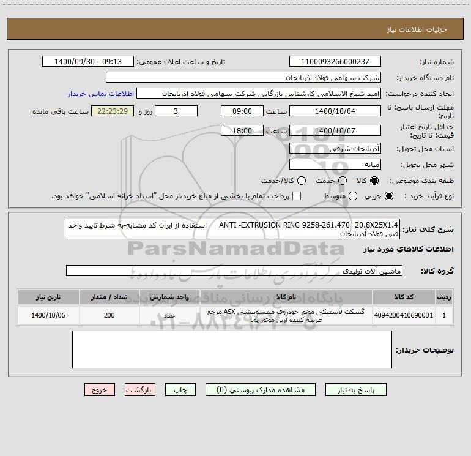Click the response deadline hour 09:00
The height and width of the screenshot is (456, 471).
tap(242, 111)
